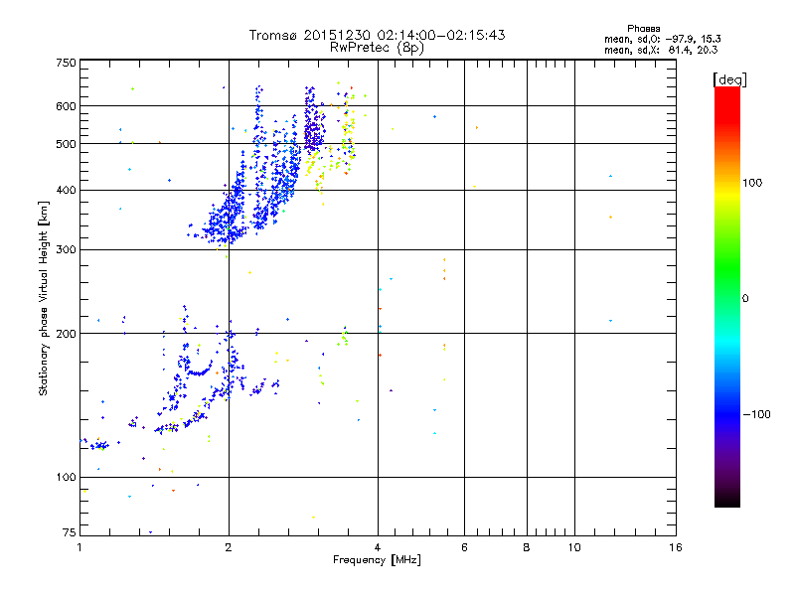Click the y-axis '75' tick label
Viewport: 795px width, 596px height.
click(x=70, y=532)
